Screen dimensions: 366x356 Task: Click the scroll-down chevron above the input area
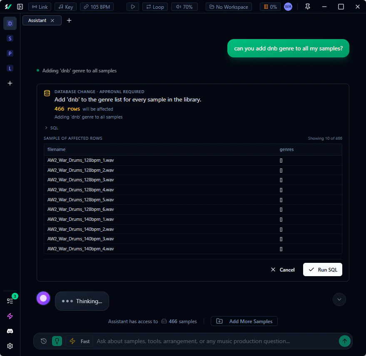[339, 299]
